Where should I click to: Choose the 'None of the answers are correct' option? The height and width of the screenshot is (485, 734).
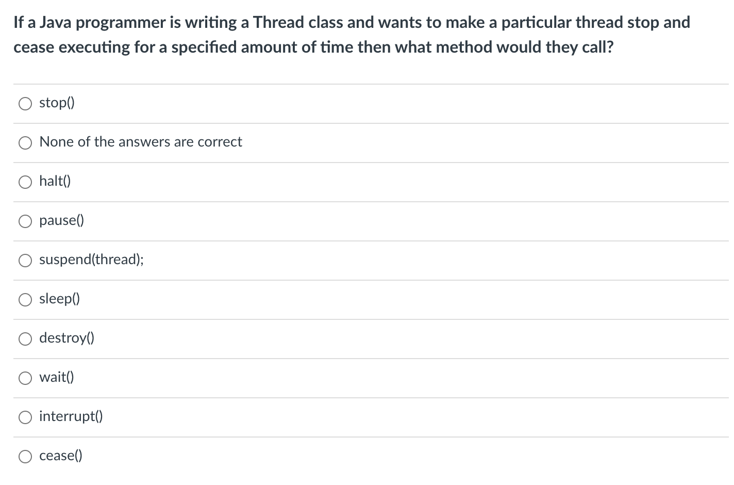24,142
